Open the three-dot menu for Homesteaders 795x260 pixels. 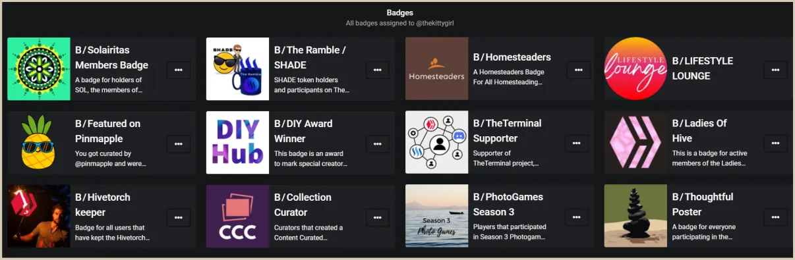pyautogui.click(x=577, y=70)
